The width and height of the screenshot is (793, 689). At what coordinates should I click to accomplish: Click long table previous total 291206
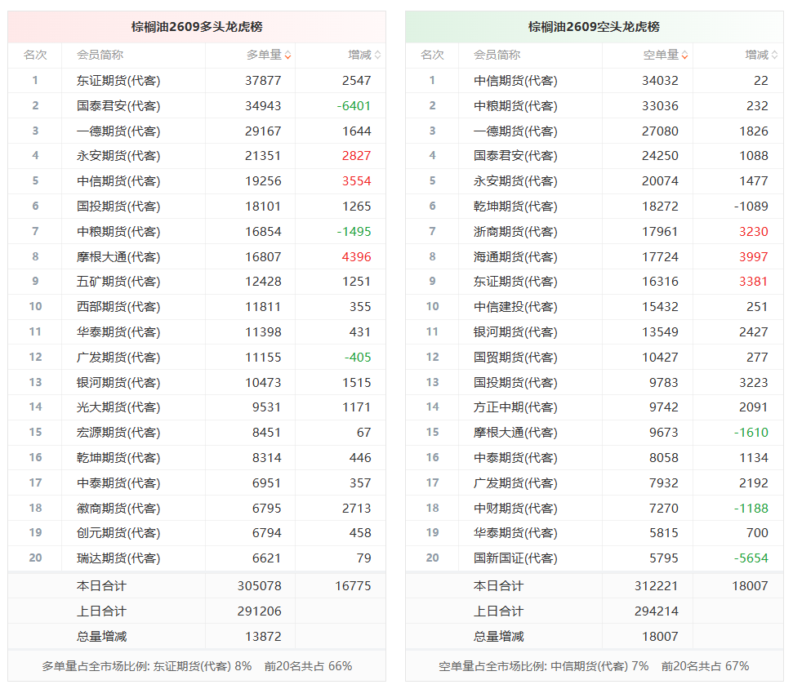[x=260, y=611]
